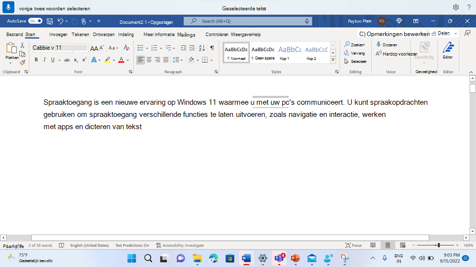This screenshot has width=476, height=267.
Task: Open the Mailings tab
Action: [186, 35]
